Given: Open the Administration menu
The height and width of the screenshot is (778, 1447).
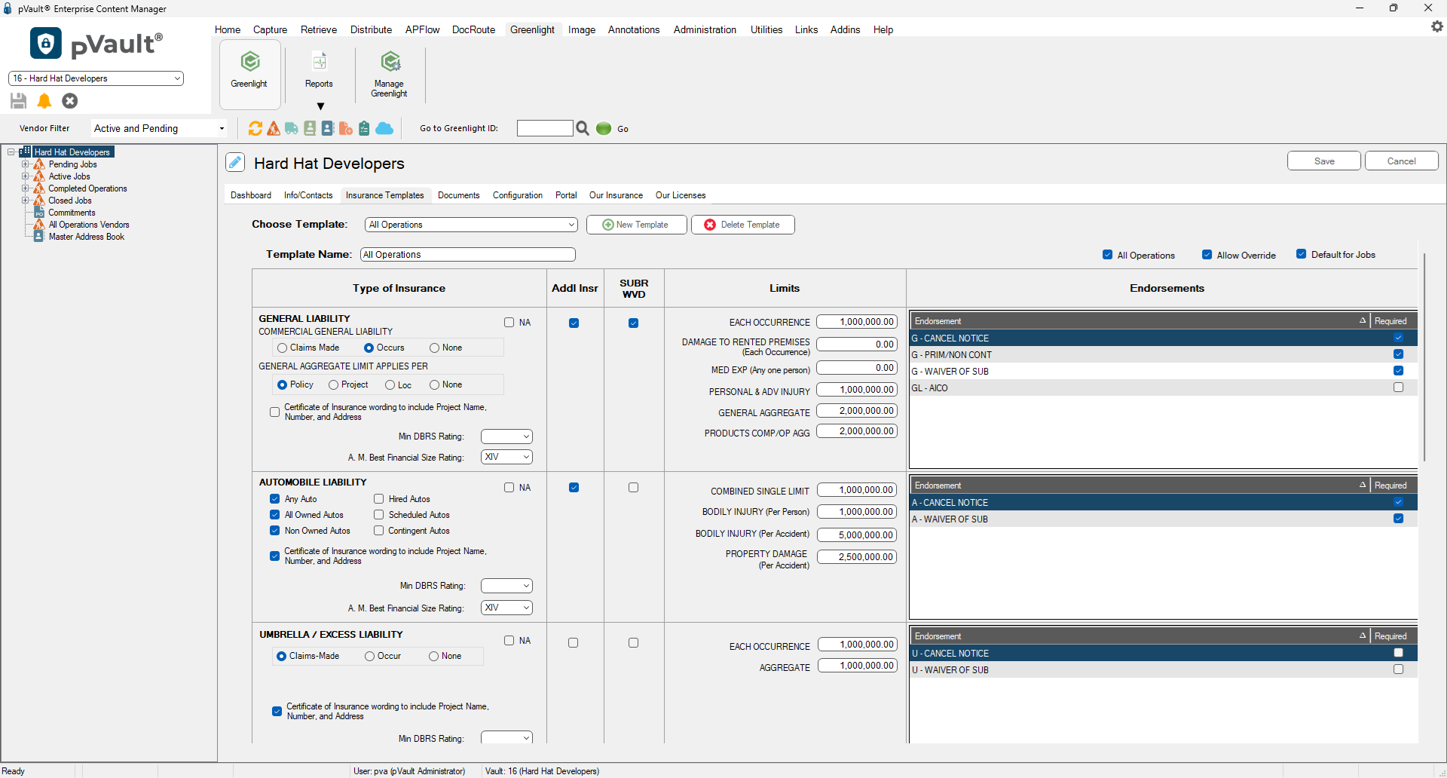Looking at the screenshot, I should tap(705, 29).
